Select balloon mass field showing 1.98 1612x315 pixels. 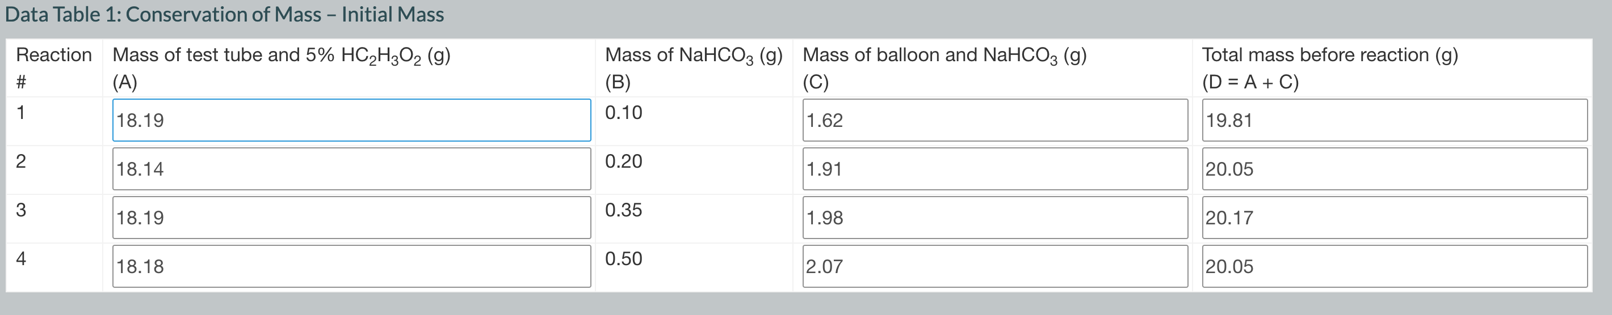[995, 218]
